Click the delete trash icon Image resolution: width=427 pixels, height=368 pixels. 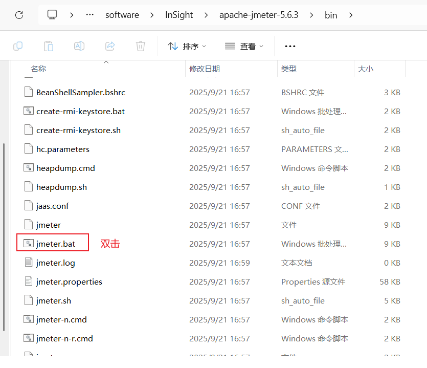141,46
